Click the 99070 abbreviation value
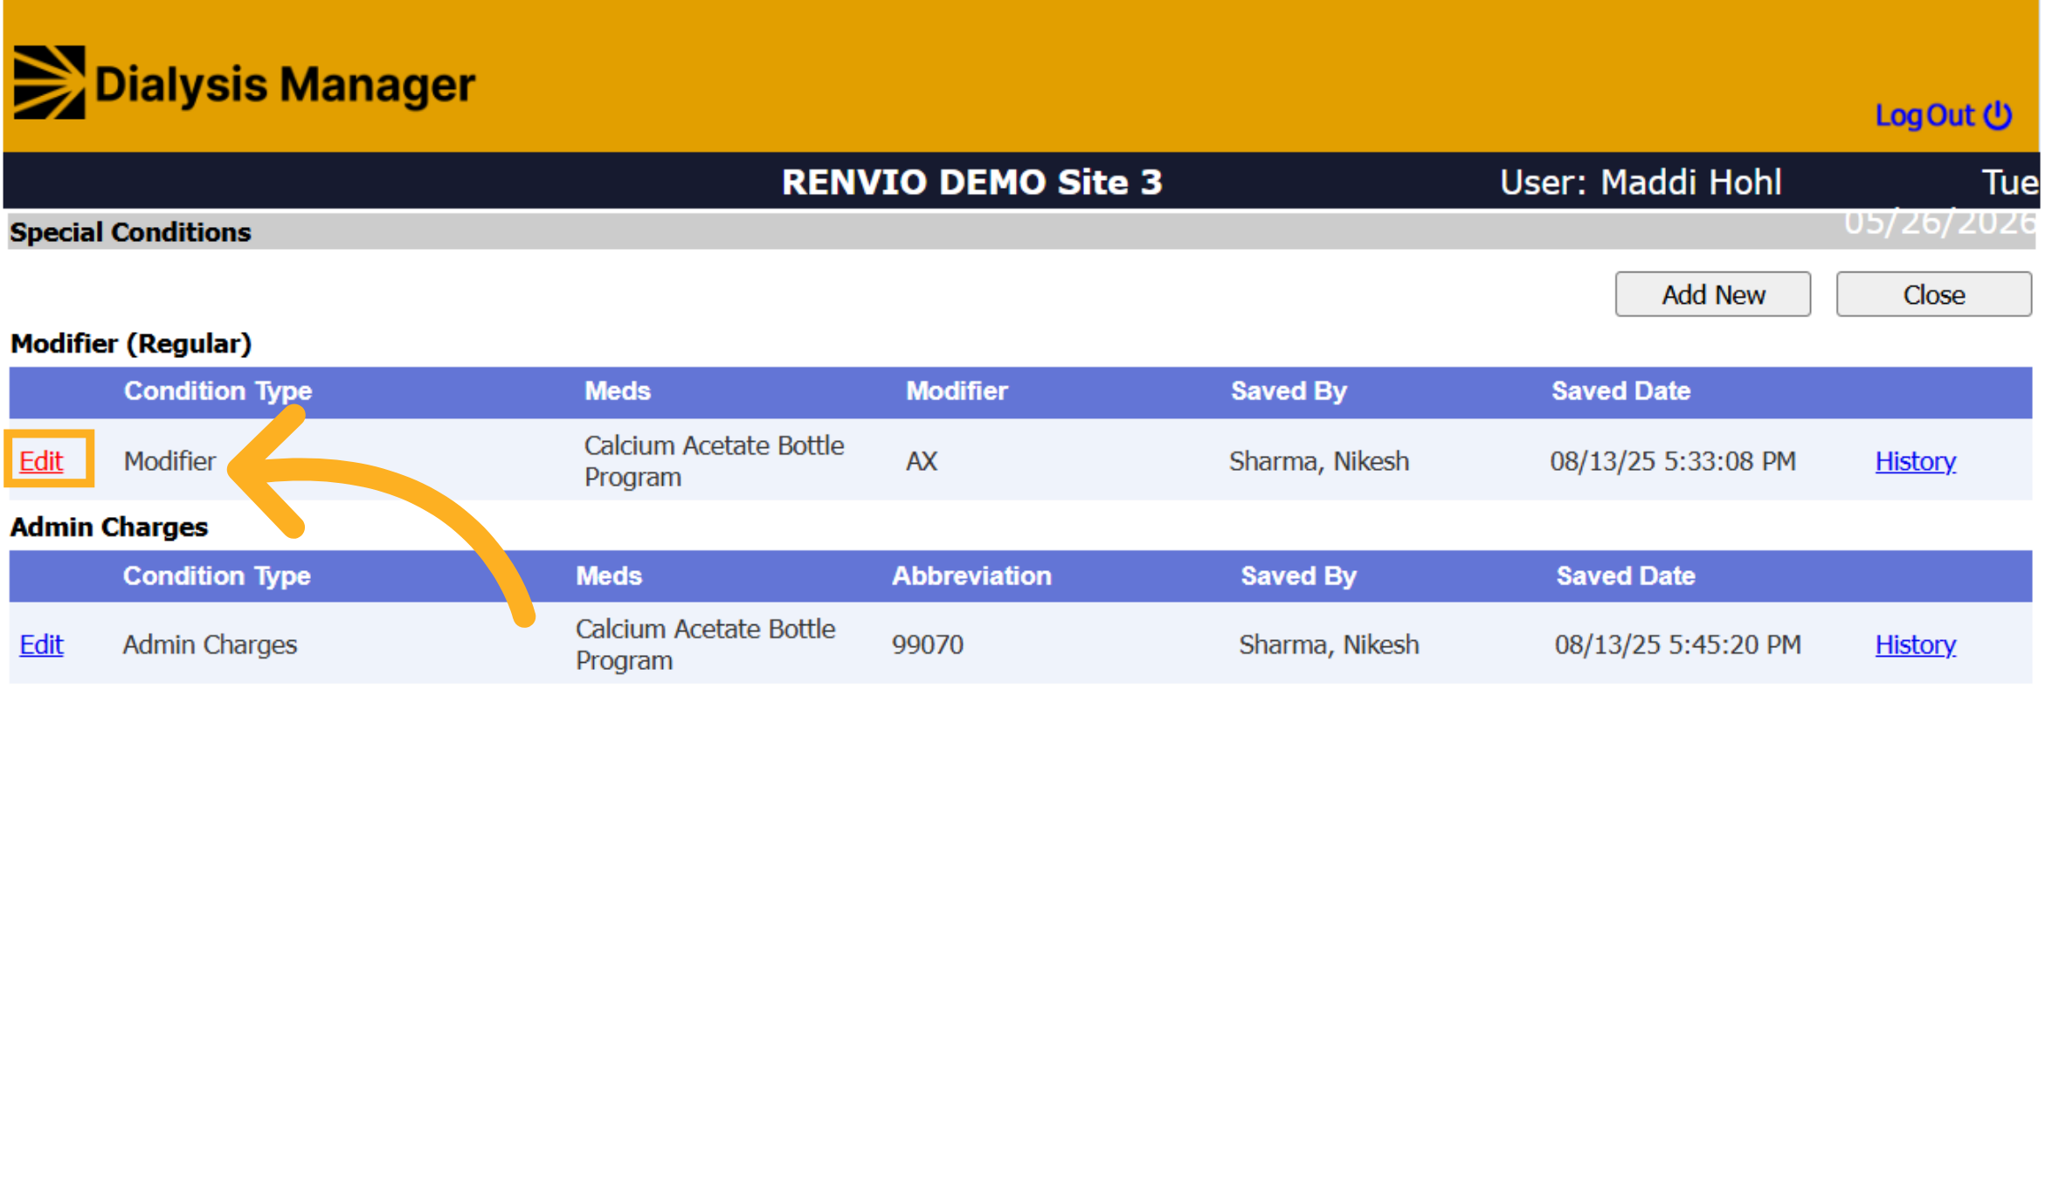 tap(928, 645)
